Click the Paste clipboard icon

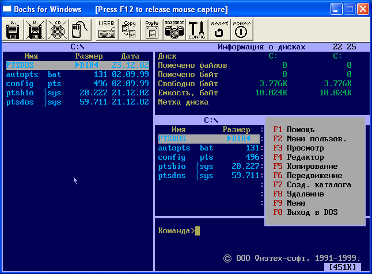click(x=152, y=30)
